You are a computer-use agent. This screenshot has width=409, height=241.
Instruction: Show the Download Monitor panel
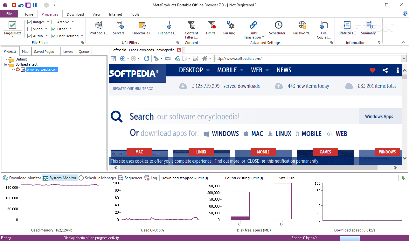coord(22,178)
